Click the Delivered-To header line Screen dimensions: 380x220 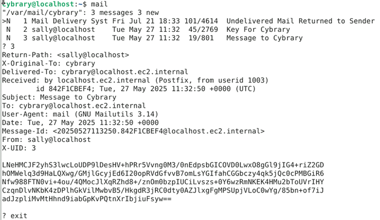point(95,72)
